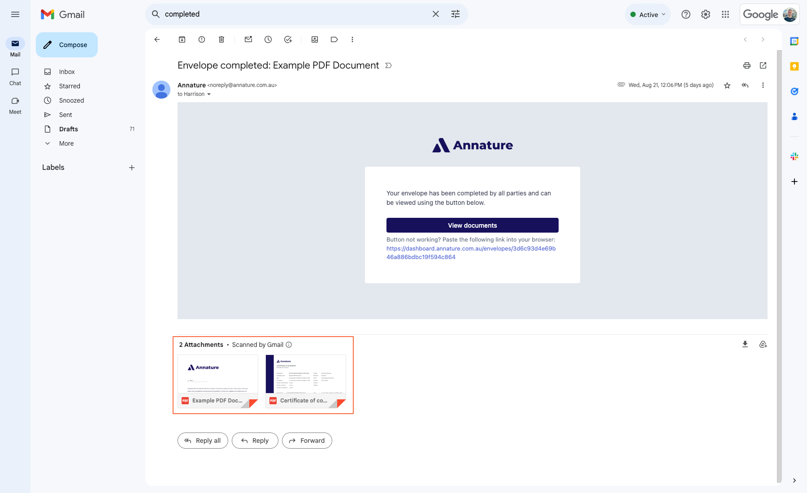Screen dimensions: 807x493
Task: Open Google Calendar side panel icon
Action: point(794,41)
